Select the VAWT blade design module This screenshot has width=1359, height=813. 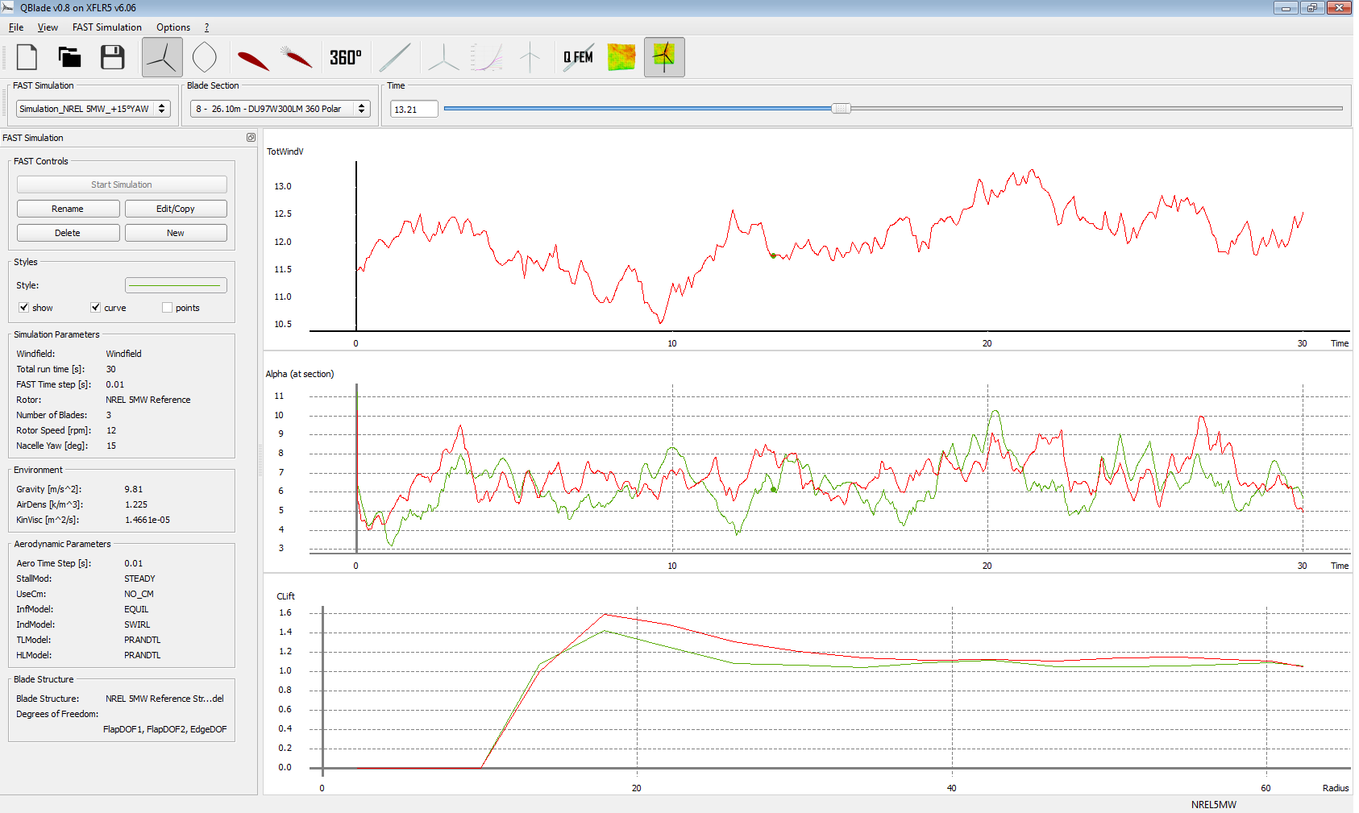click(x=205, y=56)
